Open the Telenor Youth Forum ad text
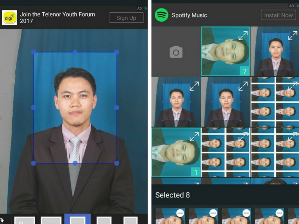 [x=58, y=18]
